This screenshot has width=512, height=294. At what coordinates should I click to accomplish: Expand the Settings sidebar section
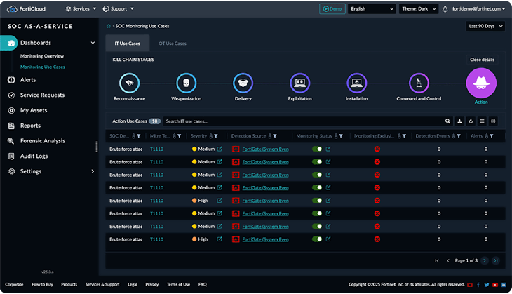click(93, 171)
